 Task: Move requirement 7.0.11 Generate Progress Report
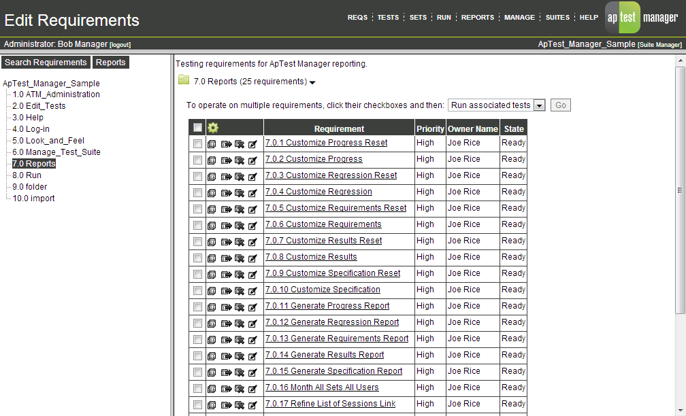[226, 307]
